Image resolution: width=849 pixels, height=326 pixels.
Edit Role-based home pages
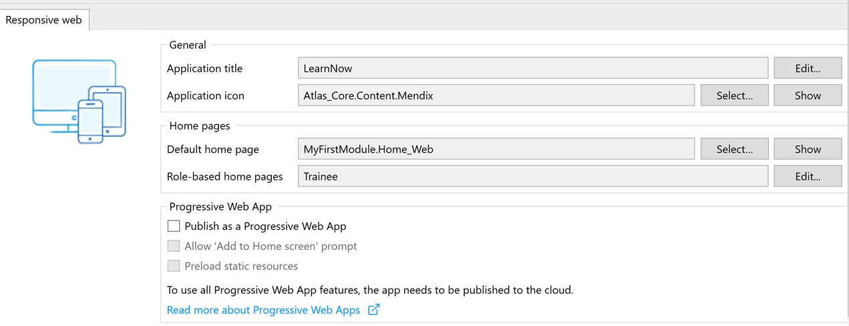pyautogui.click(x=807, y=176)
